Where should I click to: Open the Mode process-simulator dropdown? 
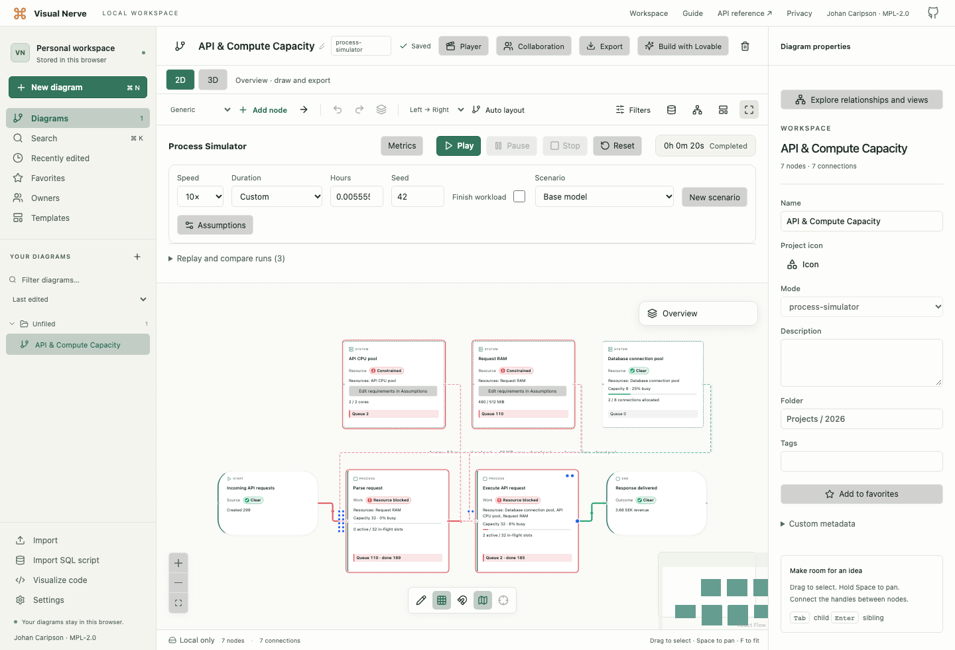pos(861,306)
